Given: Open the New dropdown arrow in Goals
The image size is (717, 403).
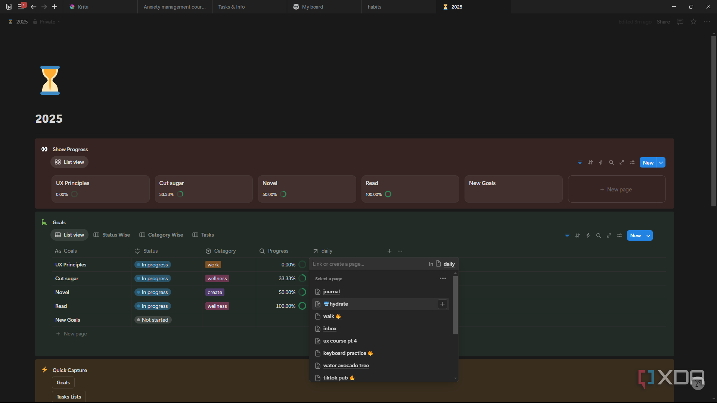Looking at the screenshot, I should coord(648,235).
